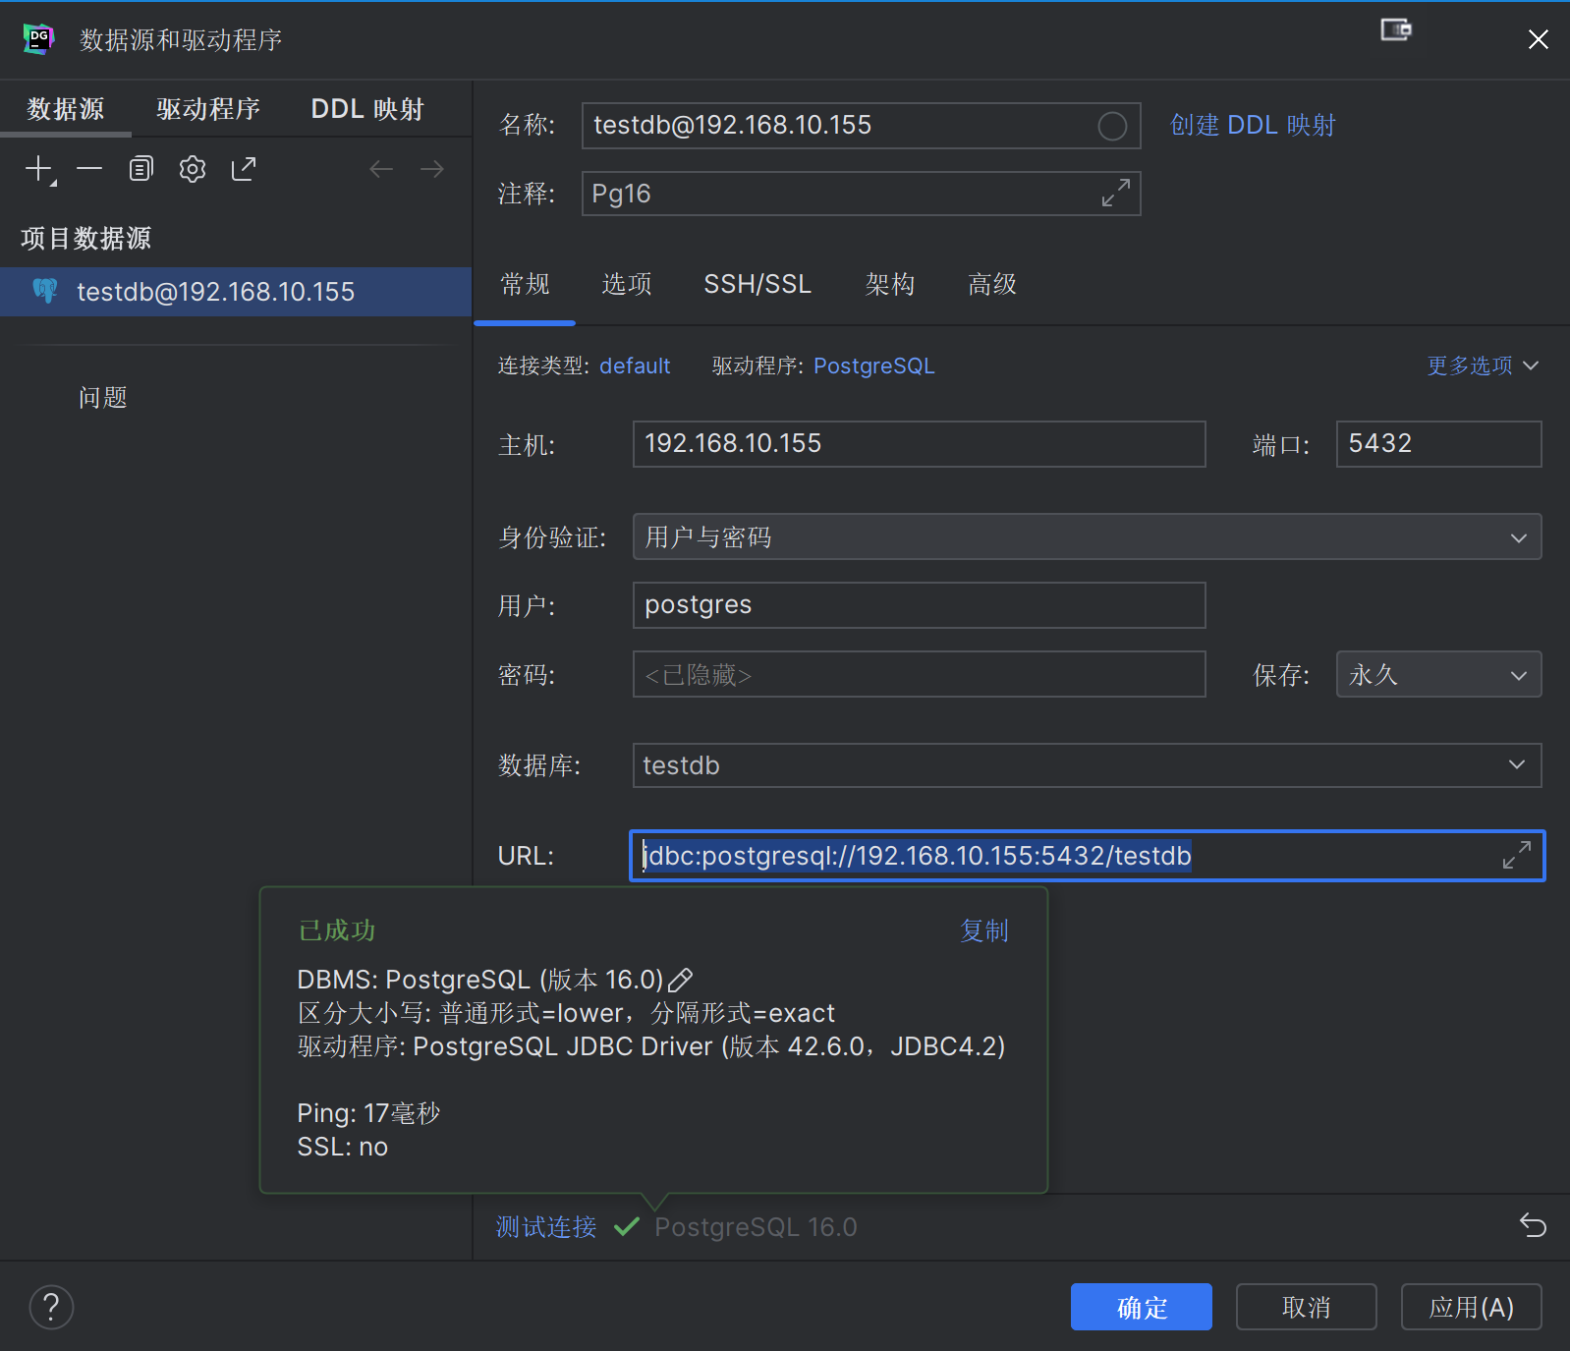1570x1351 pixels.
Task: Open the 保存 dropdown set to 永久
Action: pos(1438,674)
